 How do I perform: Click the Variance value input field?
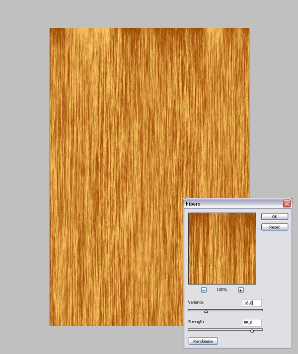point(252,303)
